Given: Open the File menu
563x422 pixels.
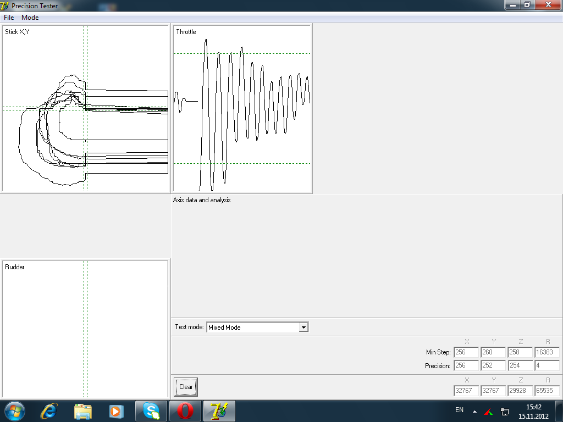Looking at the screenshot, I should tap(9, 17).
